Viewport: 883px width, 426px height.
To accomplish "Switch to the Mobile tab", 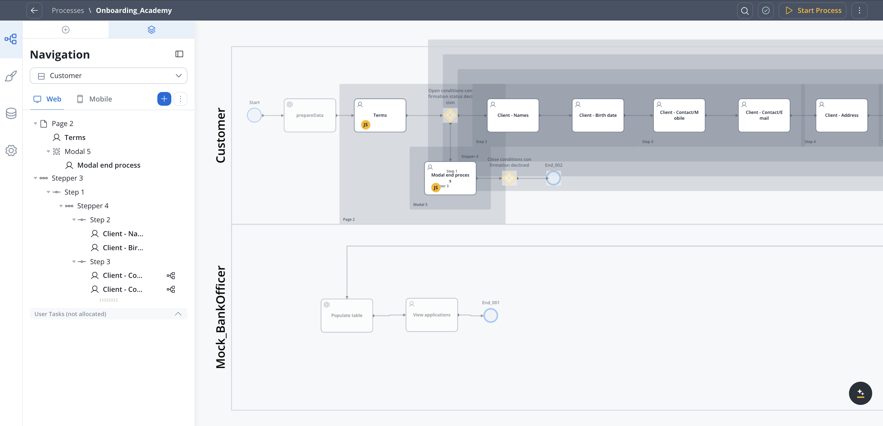I will click(94, 99).
